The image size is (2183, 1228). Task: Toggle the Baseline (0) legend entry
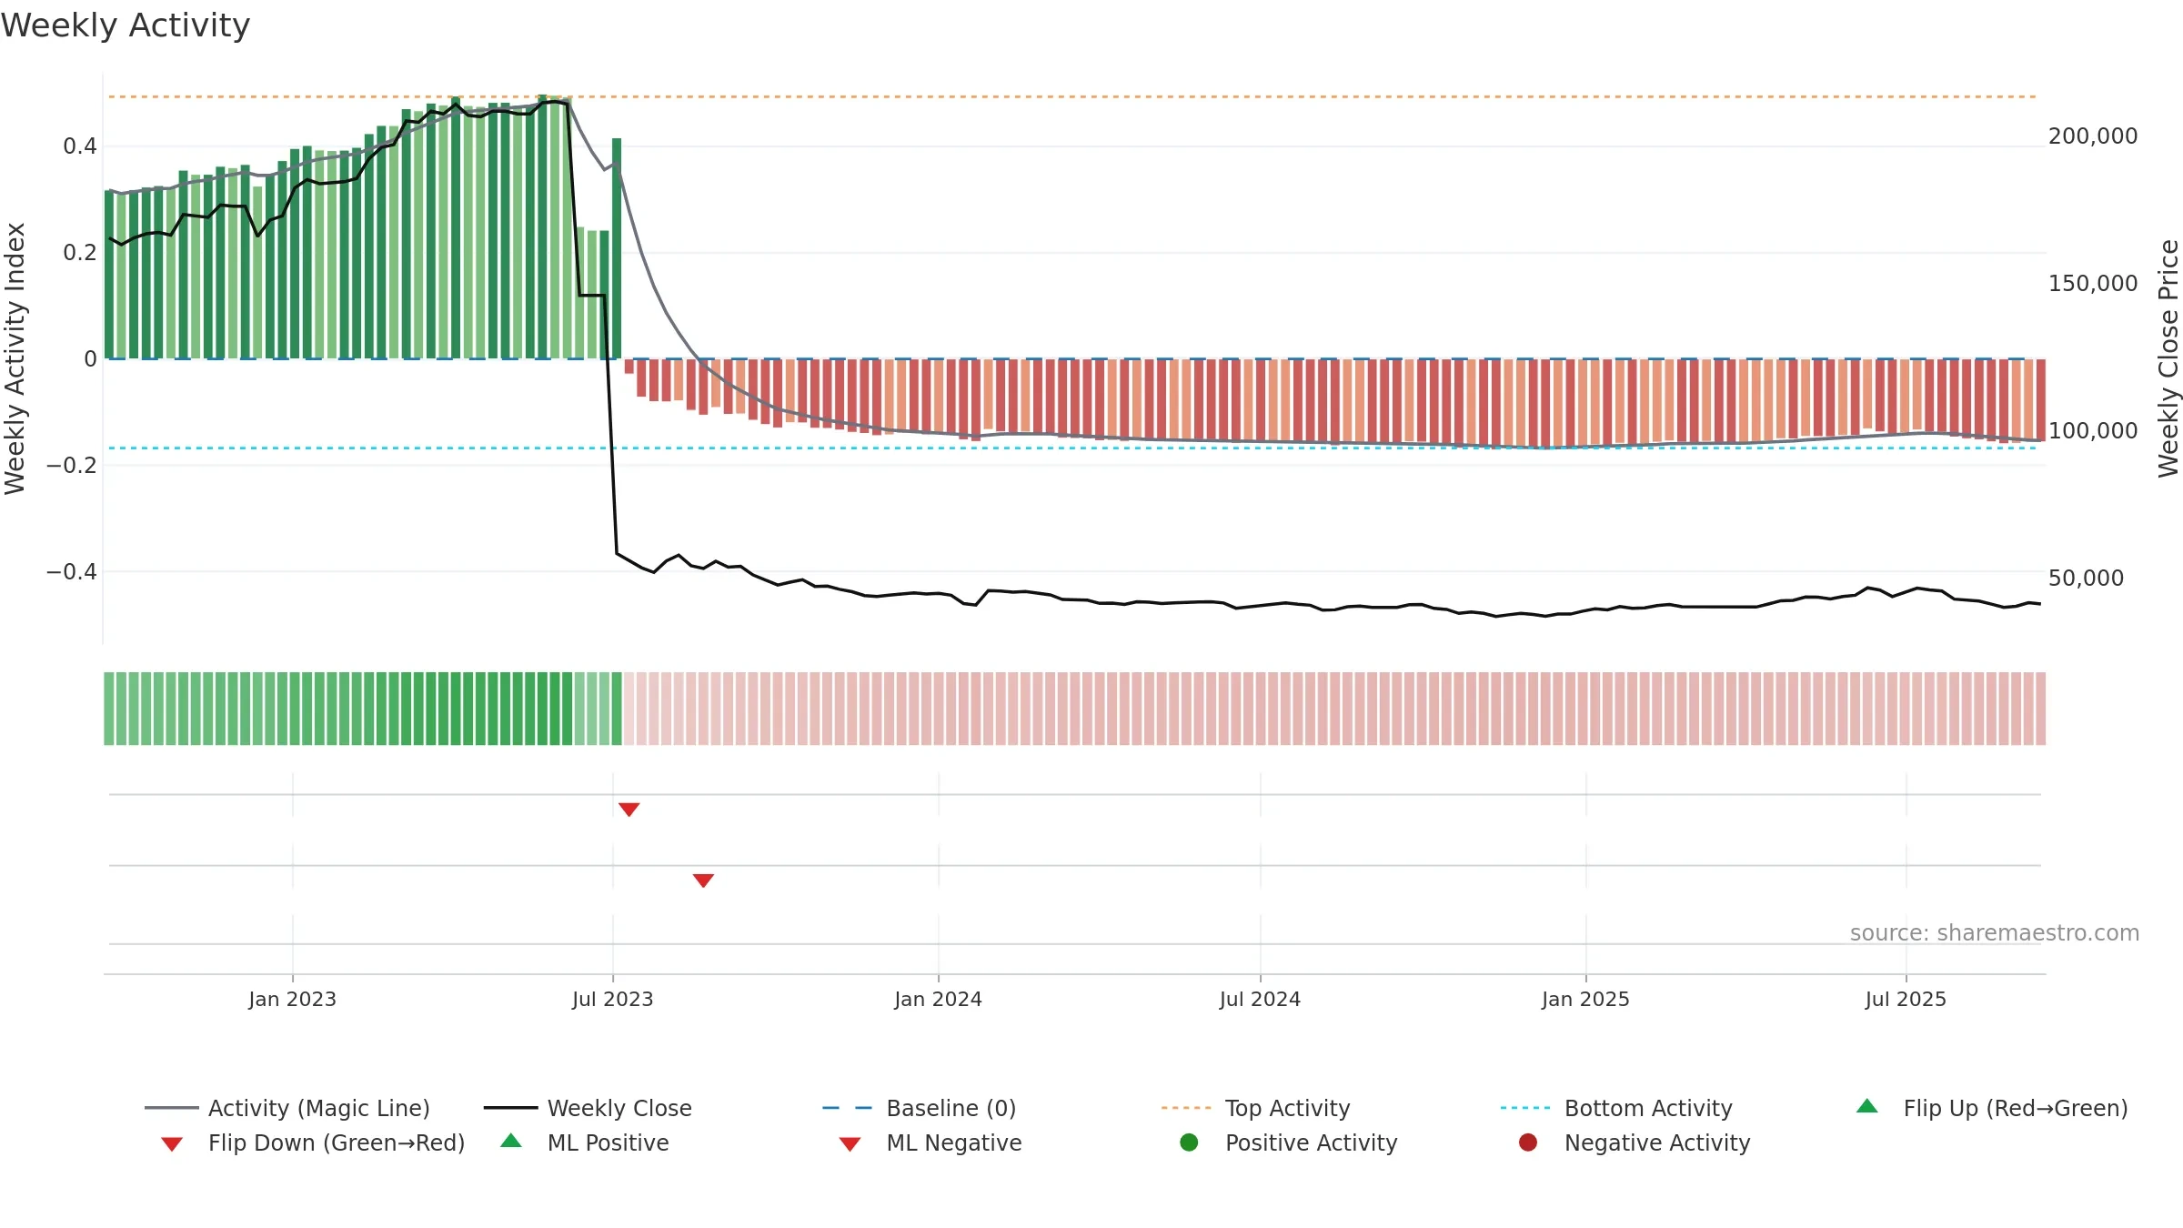click(x=919, y=1108)
